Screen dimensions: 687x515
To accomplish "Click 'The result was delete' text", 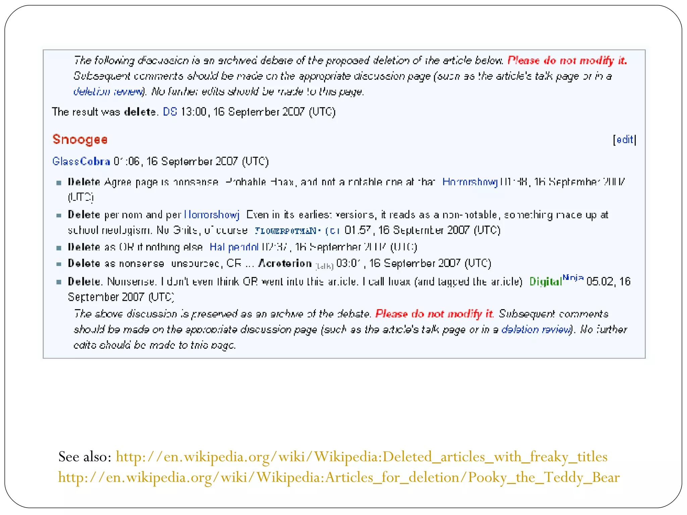I will click(105, 112).
